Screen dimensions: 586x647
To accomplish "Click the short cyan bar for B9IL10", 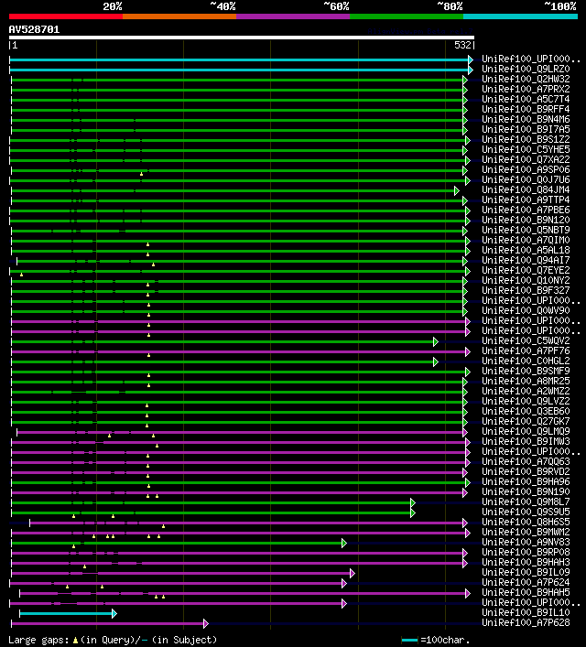I will [x=66, y=613].
